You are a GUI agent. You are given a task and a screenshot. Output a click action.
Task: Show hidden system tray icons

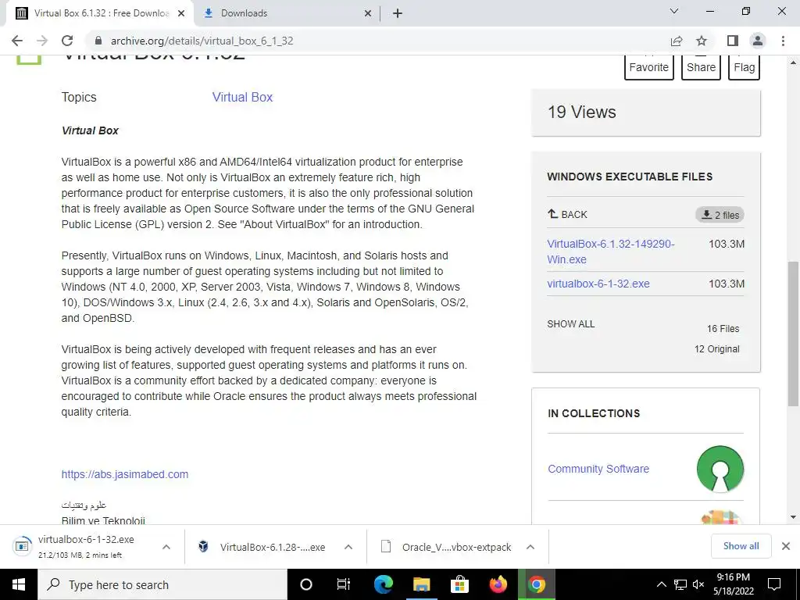point(661,584)
